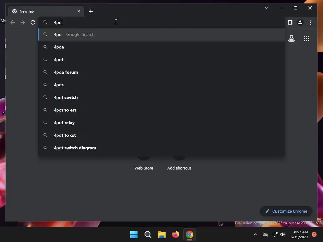
Task: Open File Explorer from the taskbar
Action: coord(162,234)
